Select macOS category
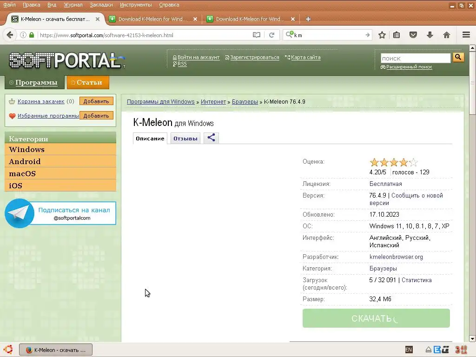 60,174
